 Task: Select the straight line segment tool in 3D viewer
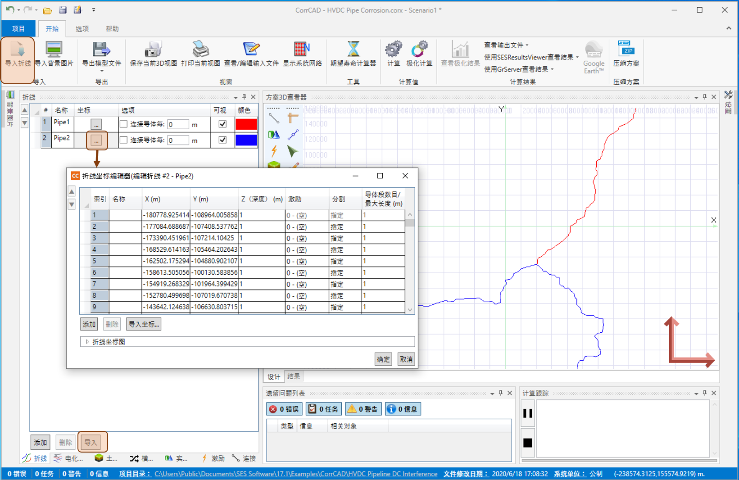274,118
